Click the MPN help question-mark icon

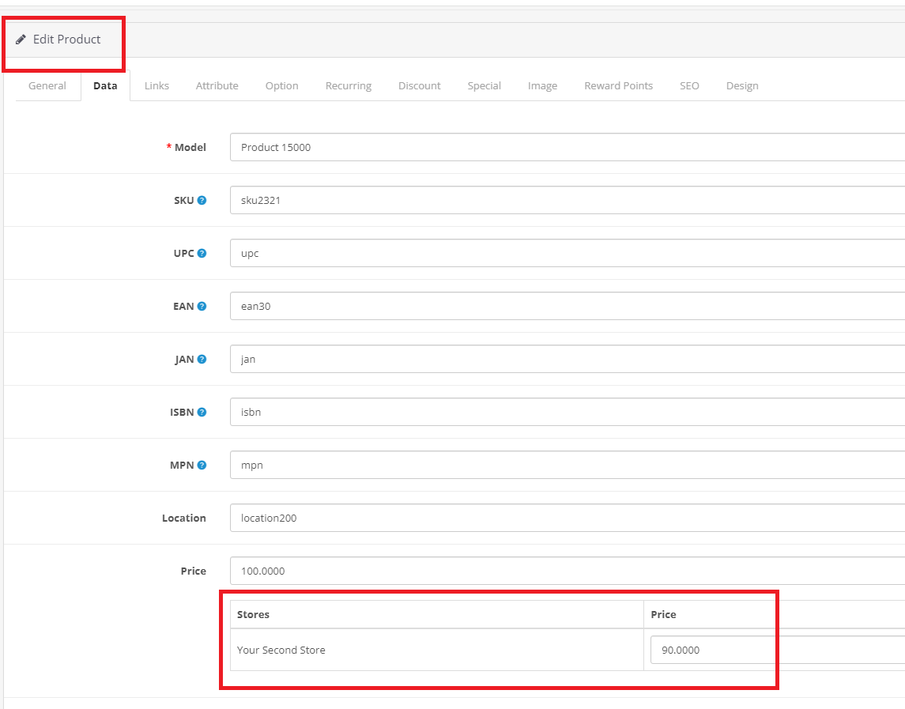click(x=202, y=466)
